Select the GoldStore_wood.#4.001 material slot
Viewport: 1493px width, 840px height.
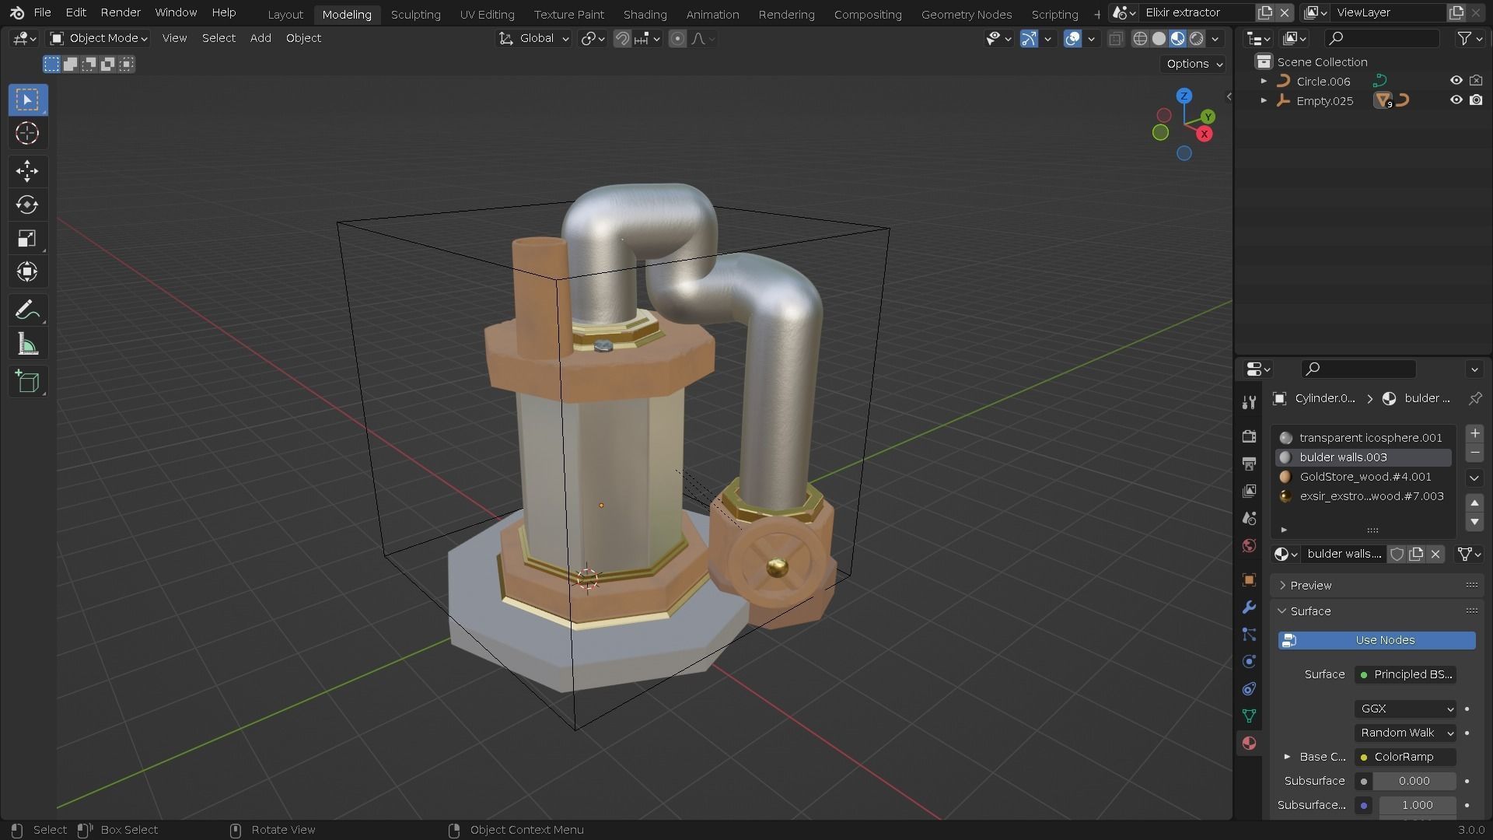click(x=1365, y=477)
